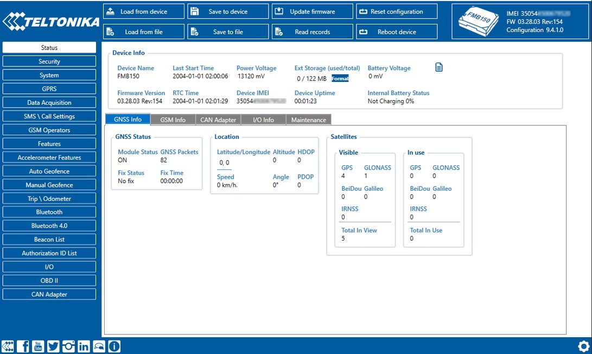Click the LinkedIn icon

[84, 346]
